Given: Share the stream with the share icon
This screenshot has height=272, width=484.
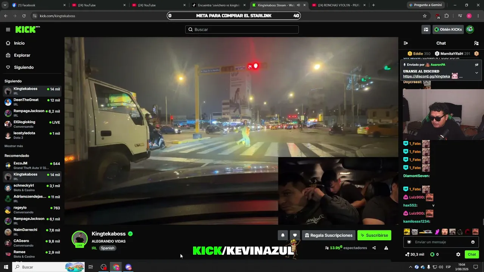Looking at the screenshot, I should (374, 248).
